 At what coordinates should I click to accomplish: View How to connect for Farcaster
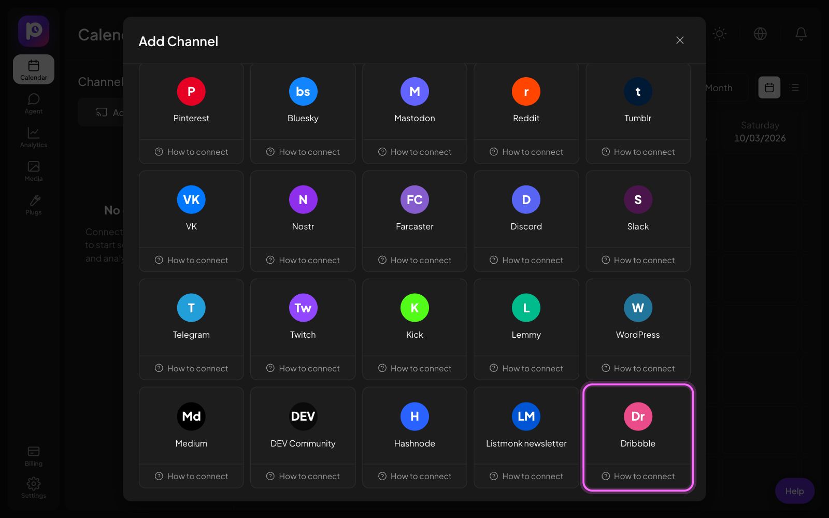[414, 260]
